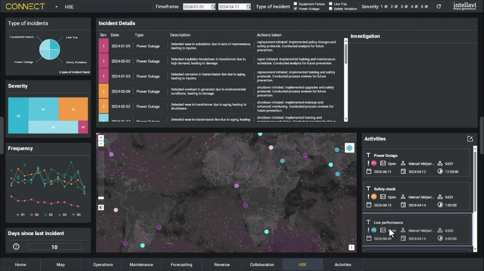Open the start date calendar picker
The image size is (484, 271).
click(213, 6)
